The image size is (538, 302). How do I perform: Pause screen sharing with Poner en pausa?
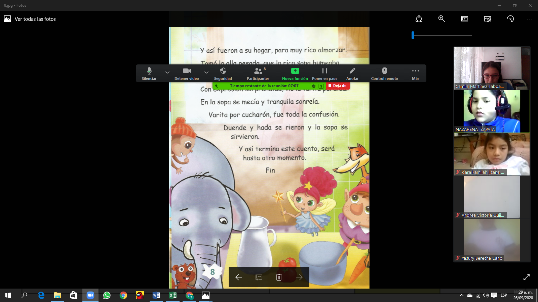pos(324,73)
